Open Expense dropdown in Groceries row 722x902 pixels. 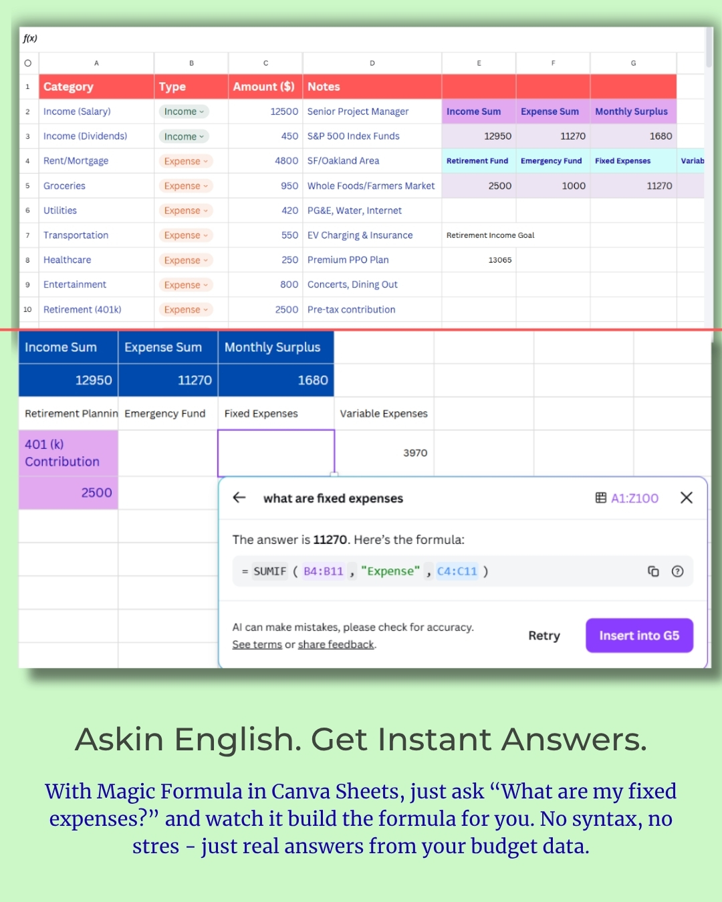click(x=186, y=186)
